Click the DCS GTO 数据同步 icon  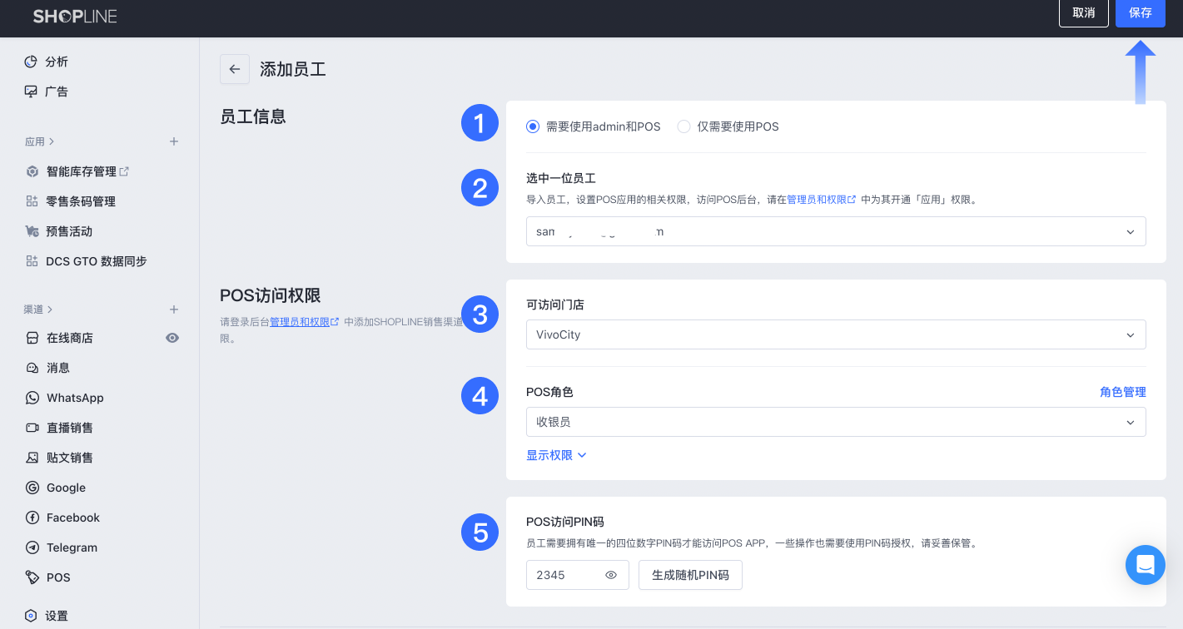[32, 261]
